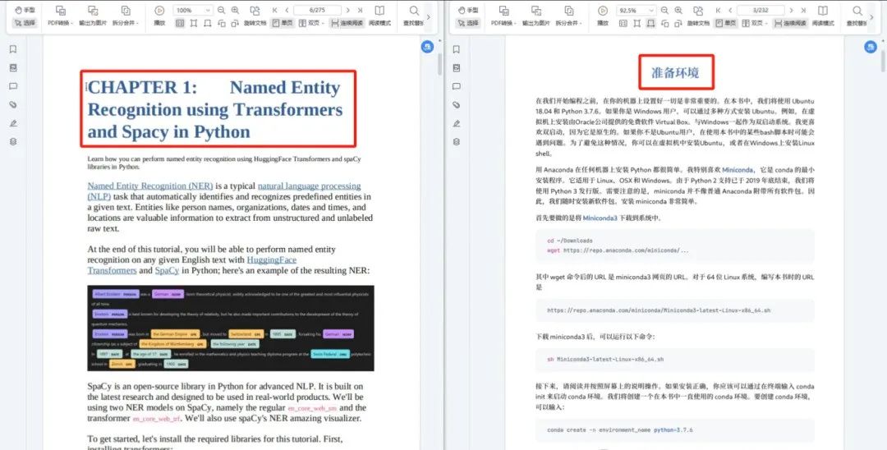The height and width of the screenshot is (450, 887).
Task: Expand 拆分合并 split-merge options in the Chinese PDF window
Action: click(x=569, y=16)
